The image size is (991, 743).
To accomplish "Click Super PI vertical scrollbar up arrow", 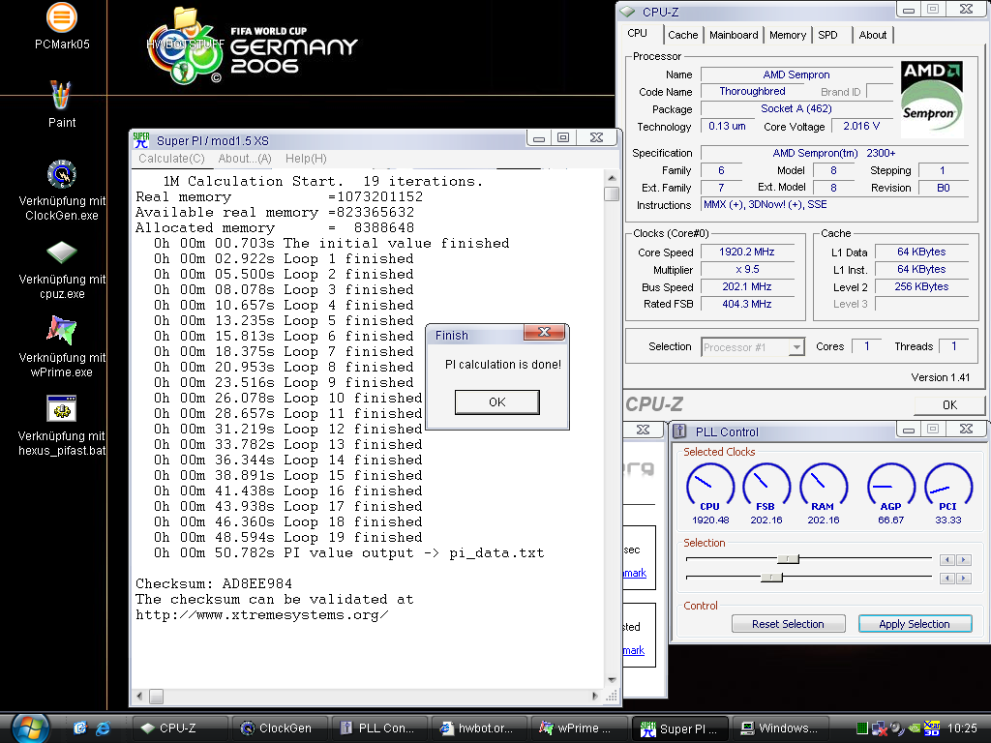I will (612, 178).
